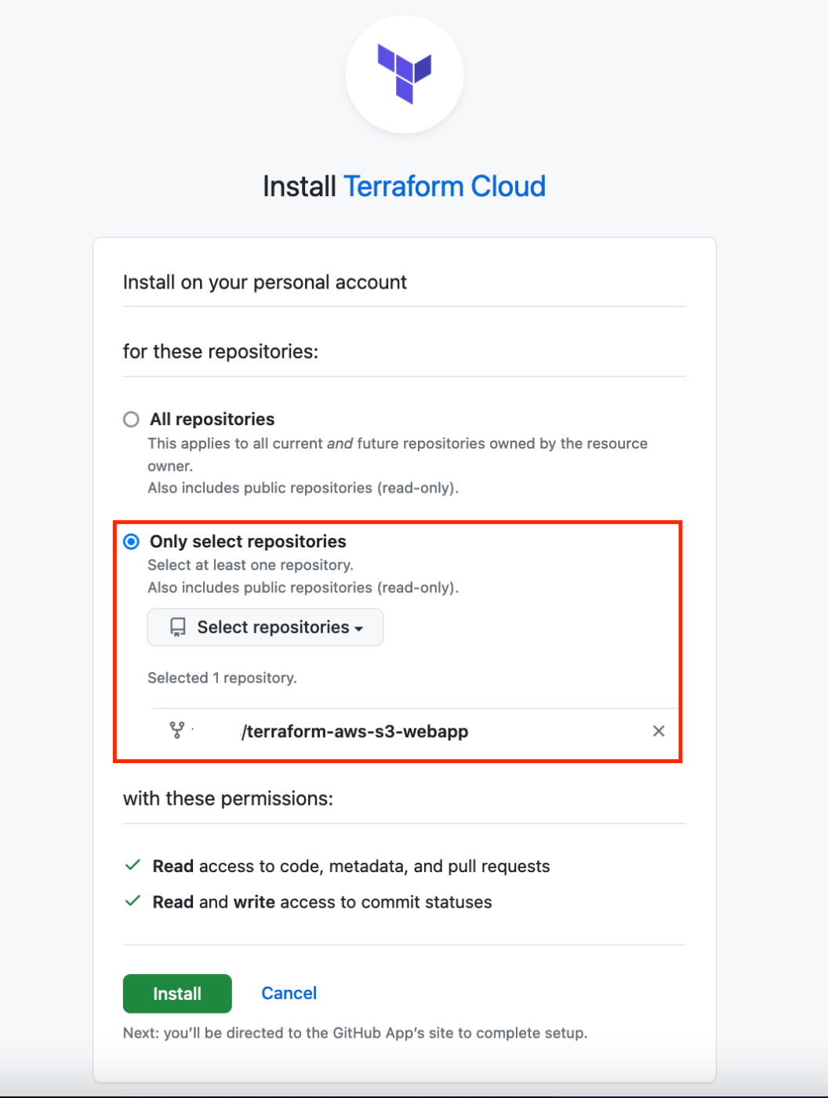Click the Terraform logo at top
The width and height of the screenshot is (828, 1098).
[x=405, y=75]
